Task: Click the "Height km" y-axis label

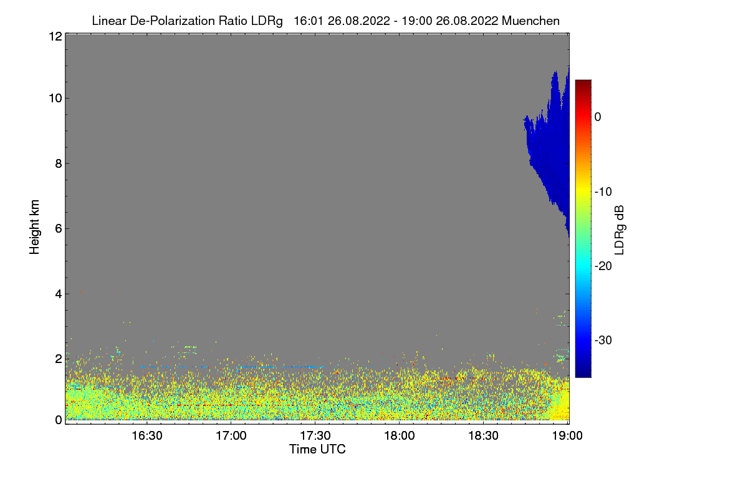Action: (35, 227)
